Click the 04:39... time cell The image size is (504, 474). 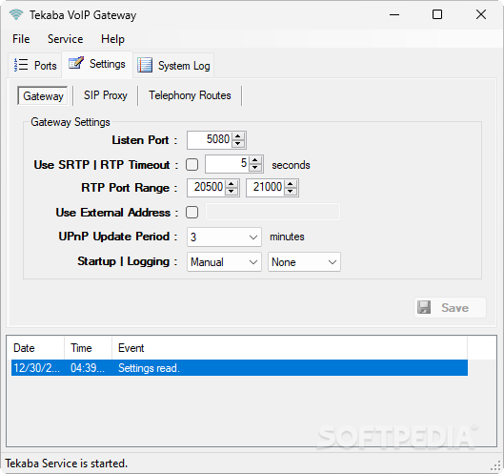tap(88, 368)
